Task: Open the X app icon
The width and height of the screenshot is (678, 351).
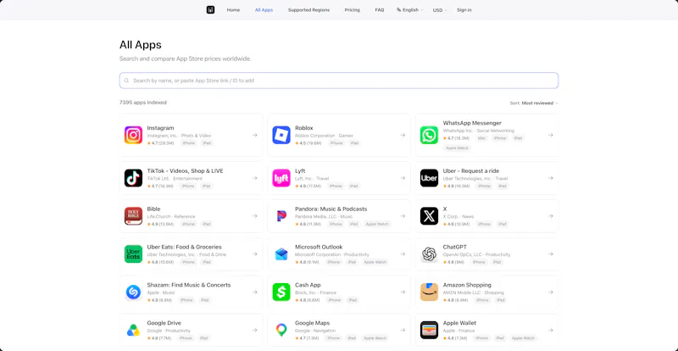Action: pos(429,216)
